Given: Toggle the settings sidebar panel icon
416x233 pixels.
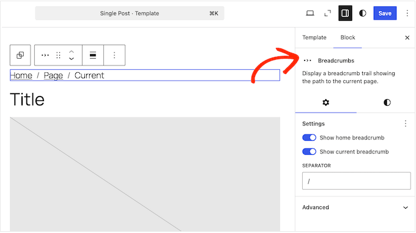Looking at the screenshot, I should tap(345, 13).
